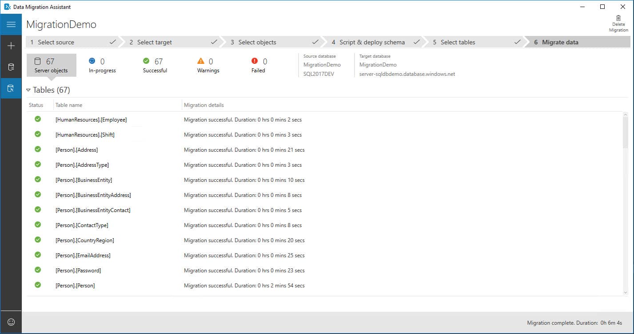
Task: Select the [Person].[BusinessEntityAddress] table name
Action: click(93, 195)
